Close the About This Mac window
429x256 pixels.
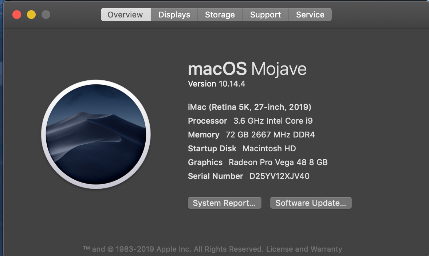click(x=17, y=15)
